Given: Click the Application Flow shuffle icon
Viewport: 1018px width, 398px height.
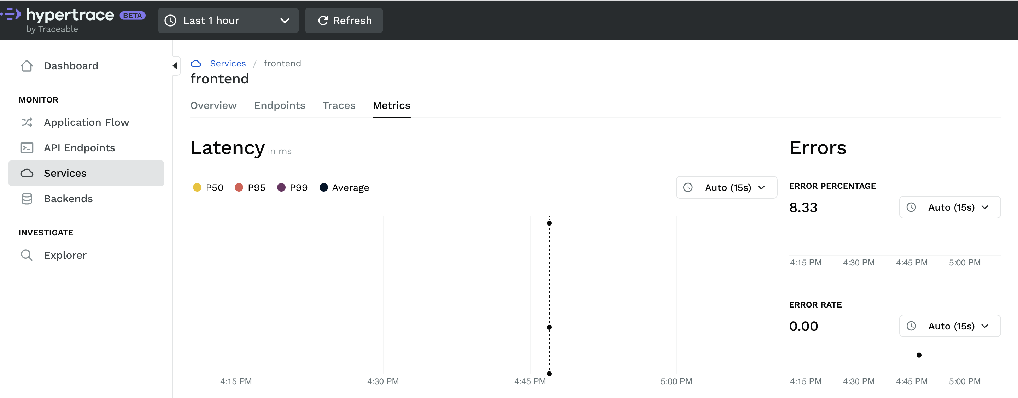Looking at the screenshot, I should pyautogui.click(x=27, y=123).
